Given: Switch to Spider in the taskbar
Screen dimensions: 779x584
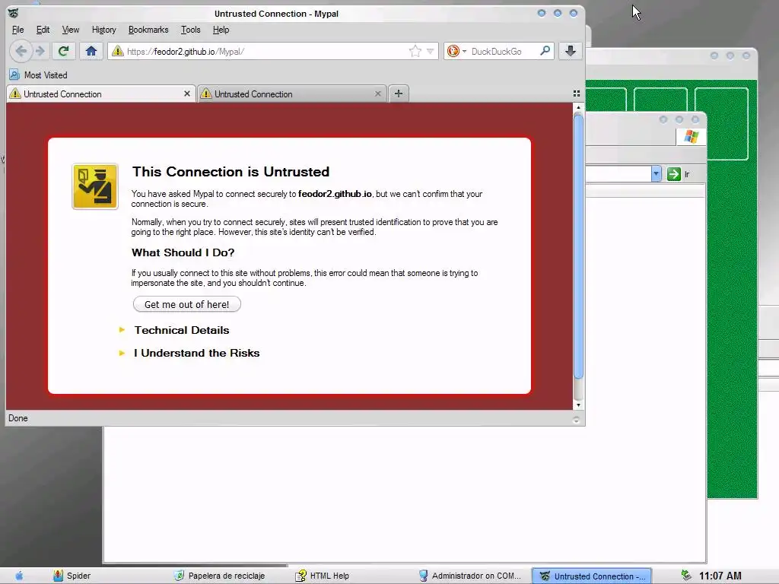Looking at the screenshot, I should pos(72,576).
